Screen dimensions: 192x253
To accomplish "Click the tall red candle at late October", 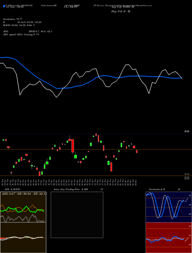I will (x=73, y=146).
